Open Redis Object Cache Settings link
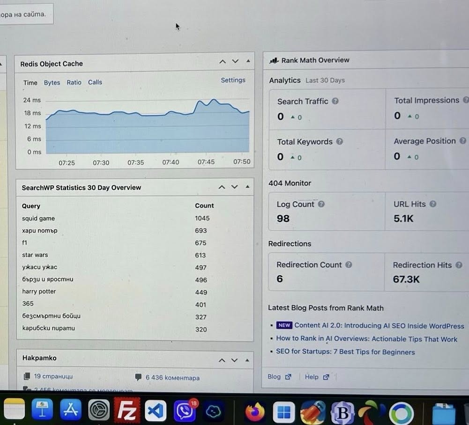 [x=233, y=80]
